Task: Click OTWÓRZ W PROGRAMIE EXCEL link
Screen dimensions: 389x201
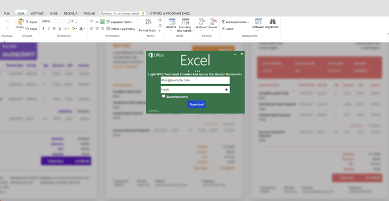Action: (170, 14)
